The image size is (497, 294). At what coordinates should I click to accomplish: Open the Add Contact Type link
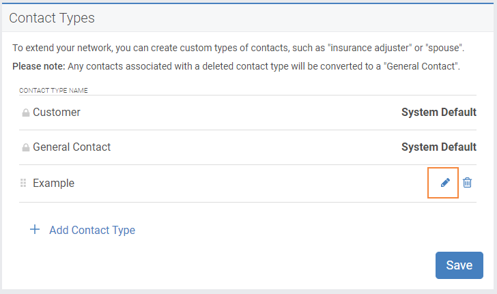coord(92,230)
